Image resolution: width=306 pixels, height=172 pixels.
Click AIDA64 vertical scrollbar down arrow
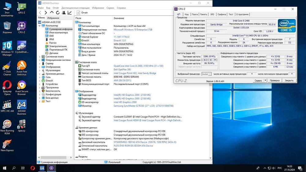point(211,158)
